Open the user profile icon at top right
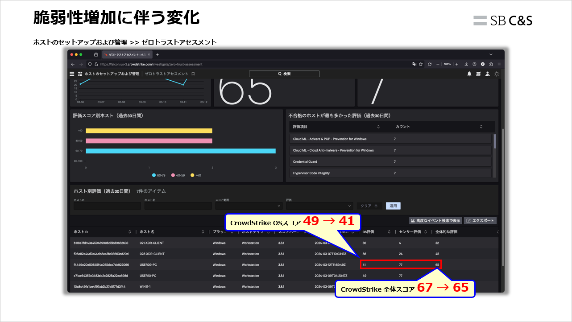572x322 pixels. click(x=487, y=74)
